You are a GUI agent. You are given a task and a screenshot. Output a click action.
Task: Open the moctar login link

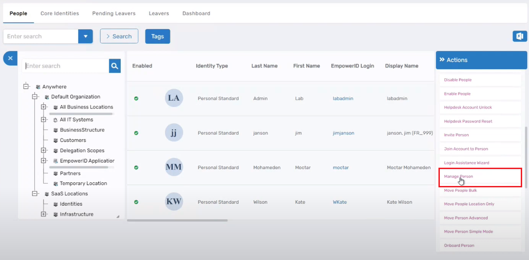click(341, 167)
